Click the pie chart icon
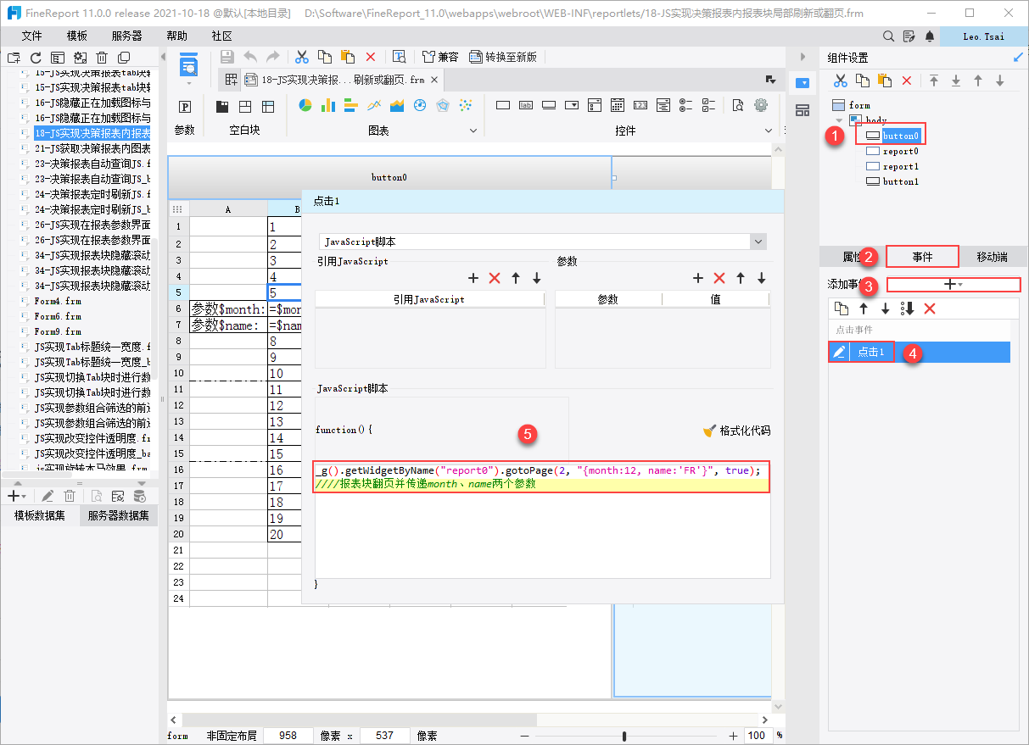 (x=305, y=105)
